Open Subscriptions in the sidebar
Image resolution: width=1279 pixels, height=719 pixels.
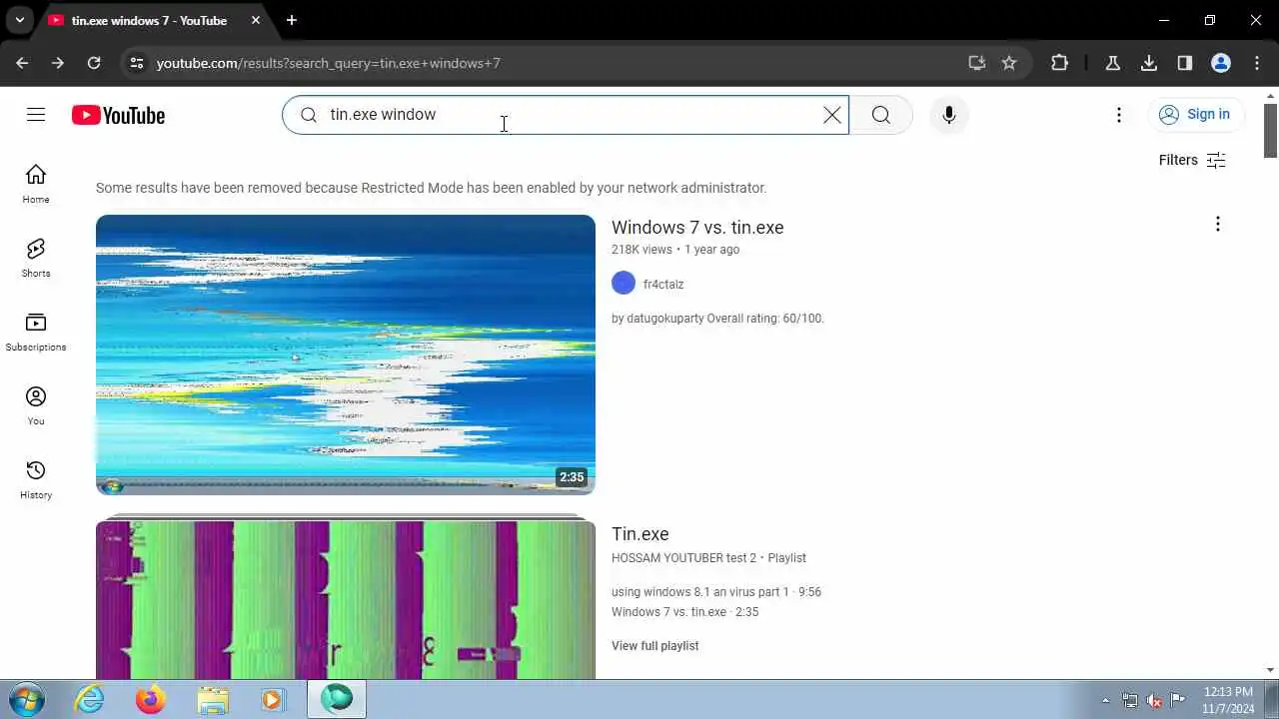36,332
